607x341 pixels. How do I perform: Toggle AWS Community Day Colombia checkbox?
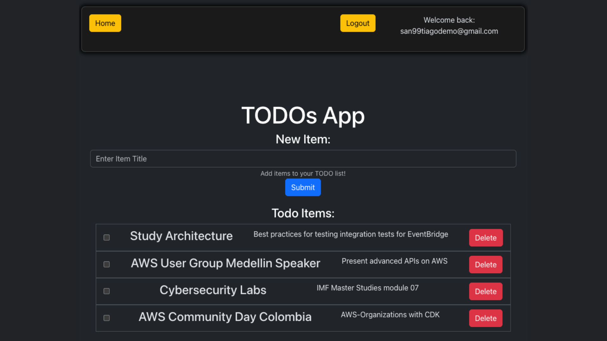coord(107,318)
